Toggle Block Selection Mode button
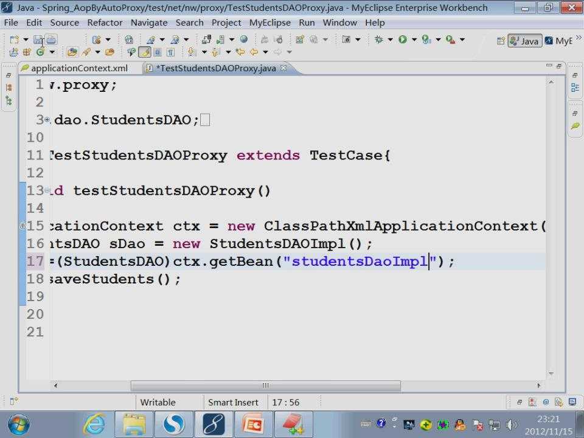584x438 pixels. (158, 52)
